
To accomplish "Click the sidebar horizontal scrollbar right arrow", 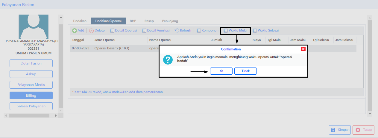I will pyautogui.click(x=55, y=115).
